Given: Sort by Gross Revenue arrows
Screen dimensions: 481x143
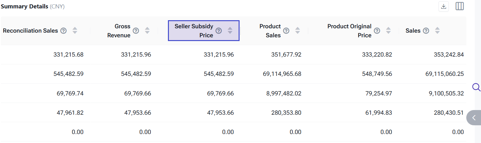Looking at the screenshot, I should pyautogui.click(x=147, y=30).
